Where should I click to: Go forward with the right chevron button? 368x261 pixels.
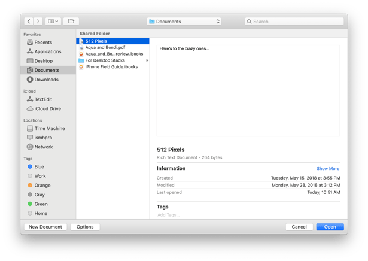pos(38,22)
